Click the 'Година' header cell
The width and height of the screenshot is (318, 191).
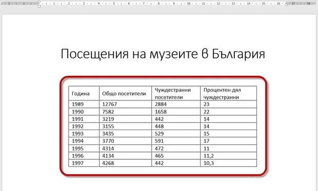(x=84, y=93)
